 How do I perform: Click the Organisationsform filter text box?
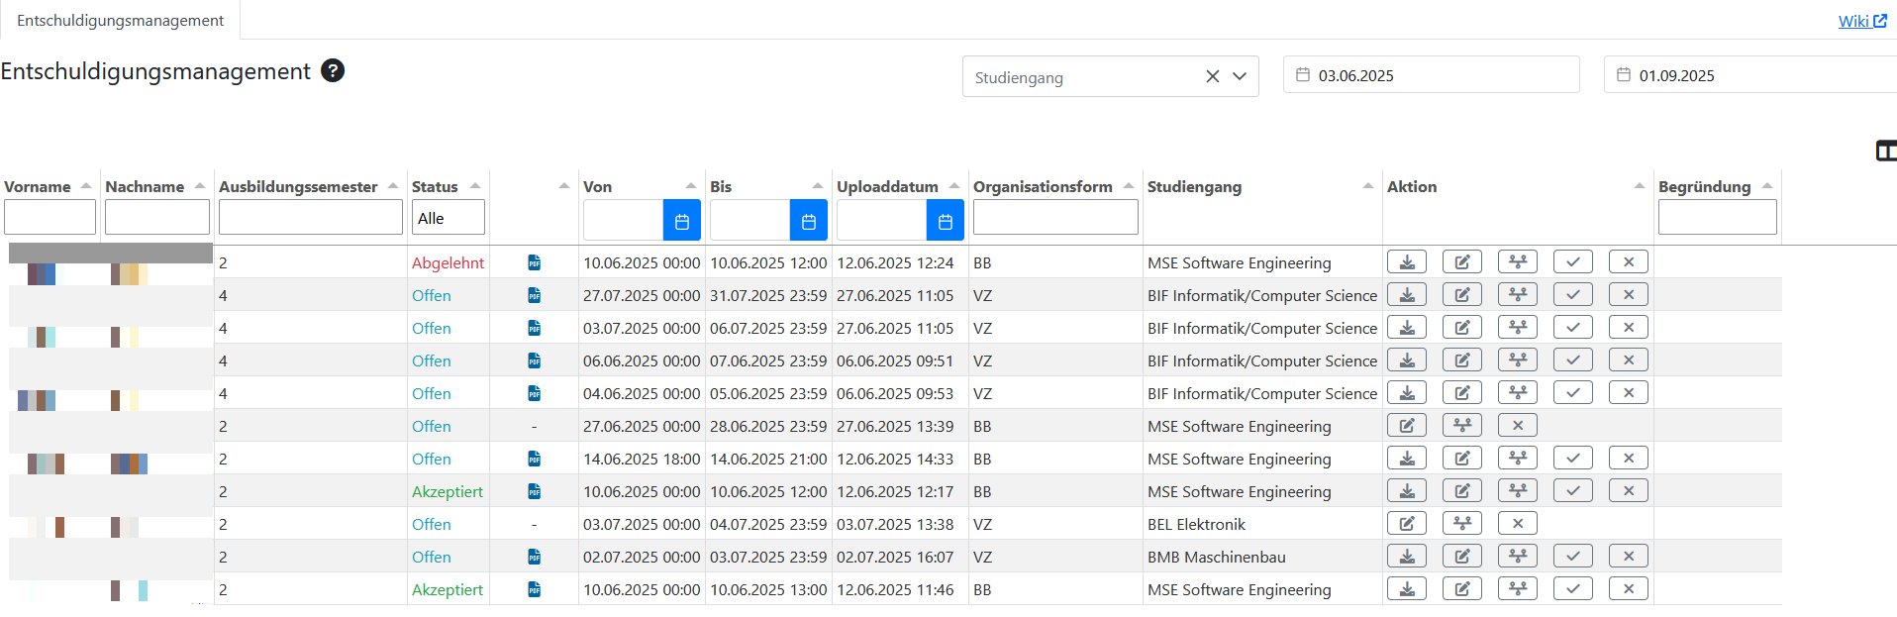1054,218
